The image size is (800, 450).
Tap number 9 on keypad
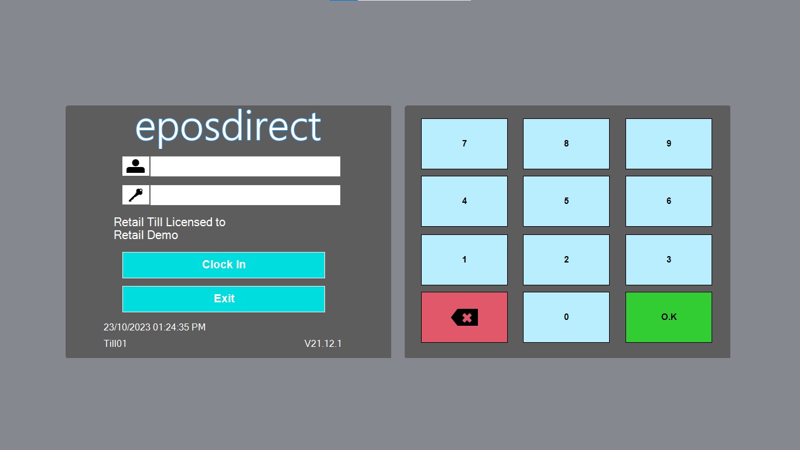(669, 144)
